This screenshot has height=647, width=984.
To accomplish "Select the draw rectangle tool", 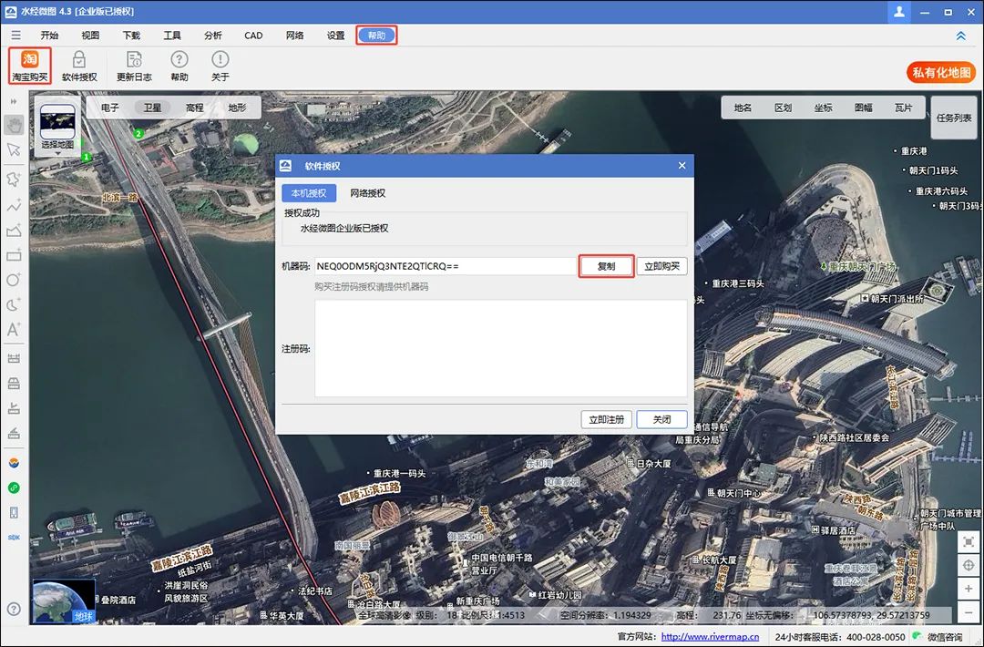I will 14,255.
